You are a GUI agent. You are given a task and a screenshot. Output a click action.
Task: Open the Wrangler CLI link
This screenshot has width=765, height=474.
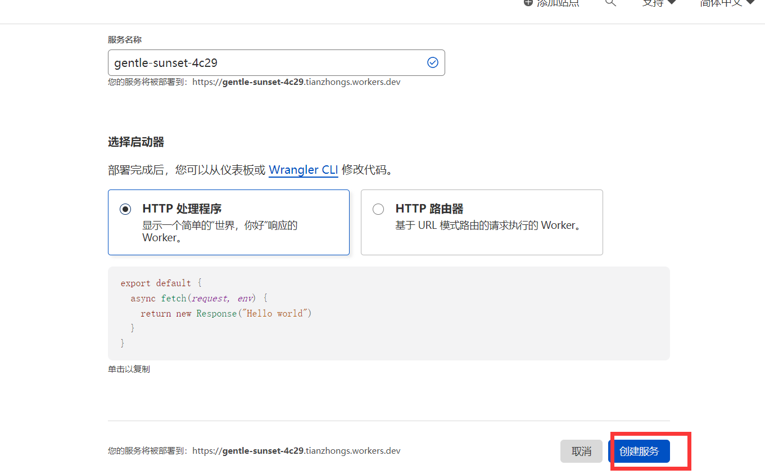coord(303,170)
